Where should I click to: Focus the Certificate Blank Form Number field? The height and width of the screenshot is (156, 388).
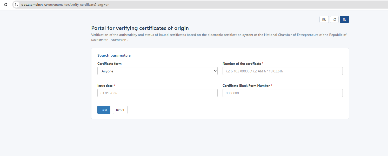tap(283, 93)
